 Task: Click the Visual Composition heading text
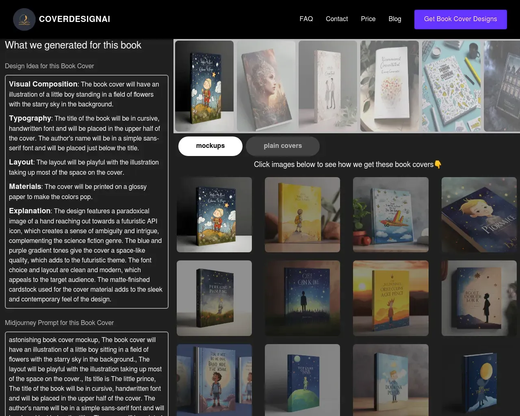[43, 84]
